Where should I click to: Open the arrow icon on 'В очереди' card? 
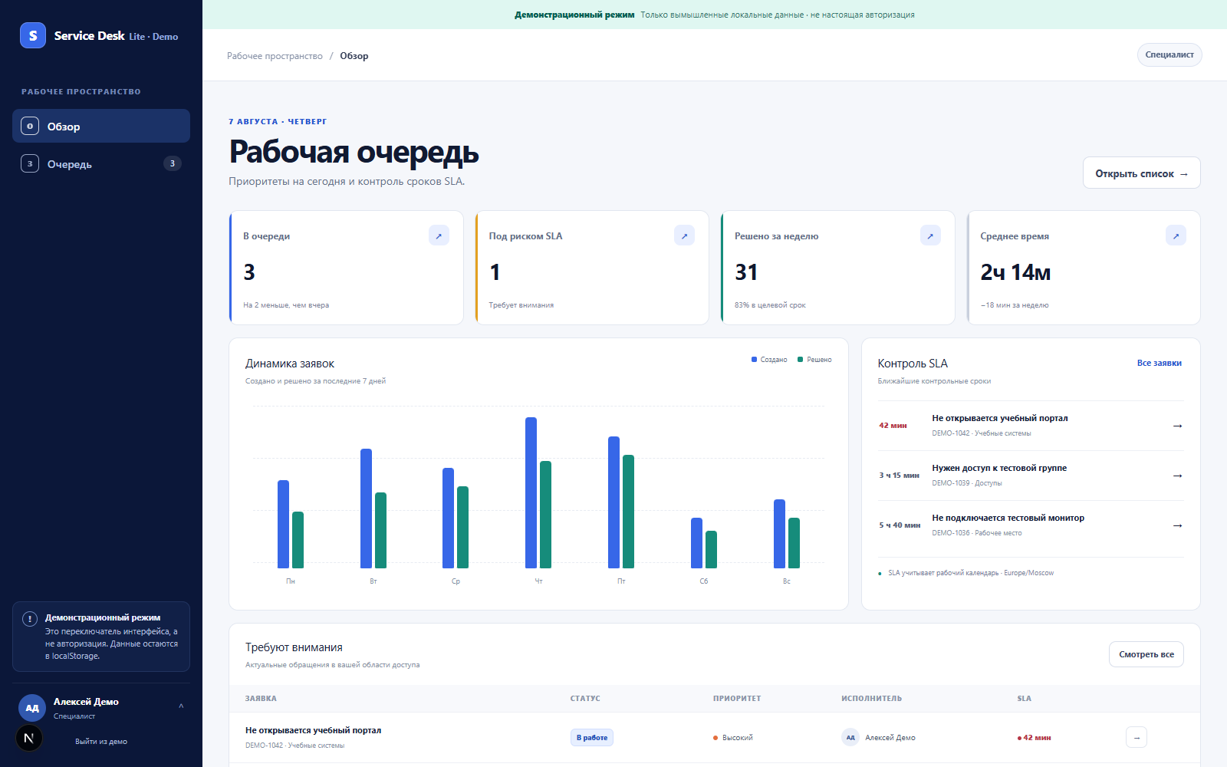tap(439, 235)
